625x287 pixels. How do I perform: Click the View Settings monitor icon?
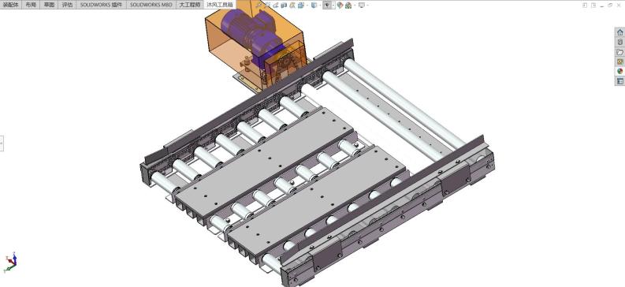[362, 6]
